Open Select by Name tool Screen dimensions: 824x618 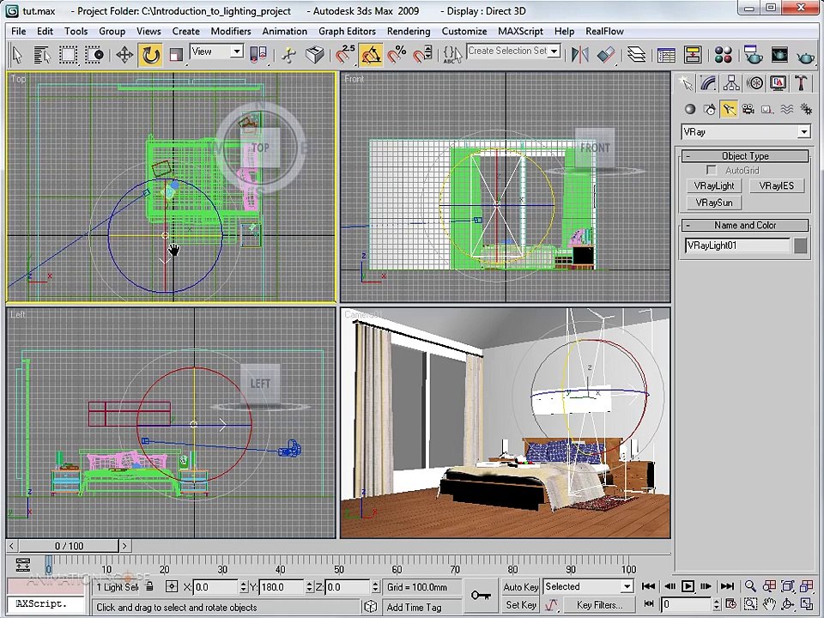click(42, 55)
